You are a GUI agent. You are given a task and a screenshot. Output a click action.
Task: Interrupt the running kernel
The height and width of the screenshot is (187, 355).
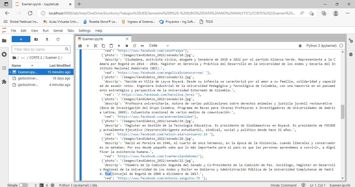[x=127, y=46]
